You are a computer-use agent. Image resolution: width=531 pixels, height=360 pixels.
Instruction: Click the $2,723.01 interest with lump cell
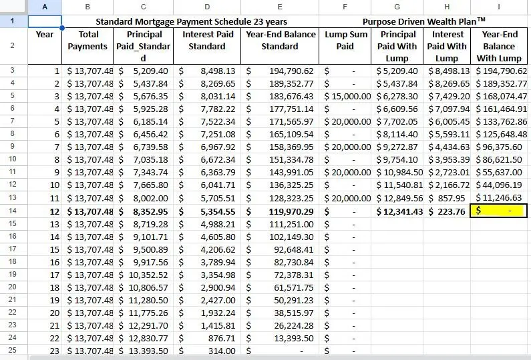click(x=447, y=173)
